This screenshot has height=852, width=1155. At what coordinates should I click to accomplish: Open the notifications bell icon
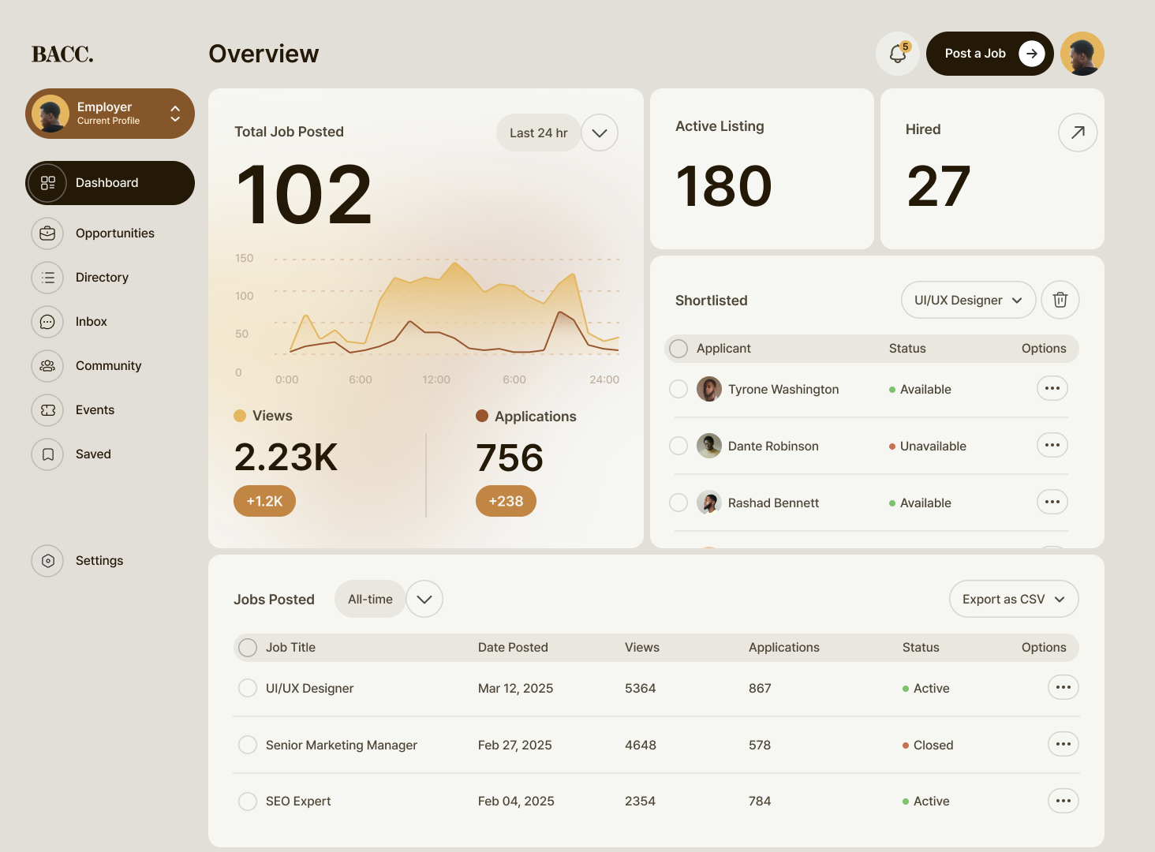click(897, 54)
